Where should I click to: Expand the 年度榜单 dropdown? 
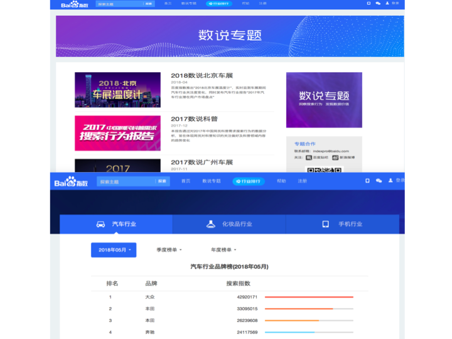click(x=223, y=250)
